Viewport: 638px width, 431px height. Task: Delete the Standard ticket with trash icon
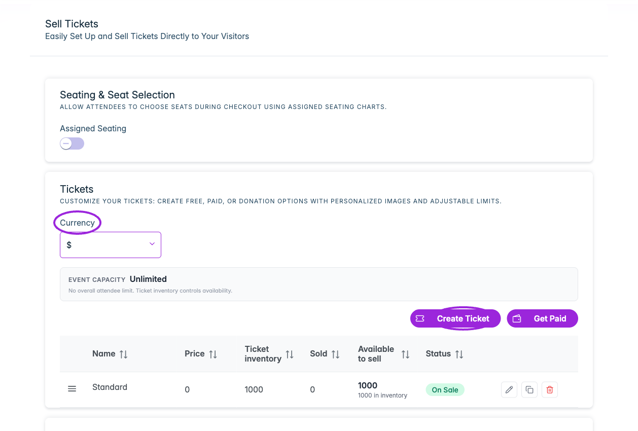(x=550, y=390)
